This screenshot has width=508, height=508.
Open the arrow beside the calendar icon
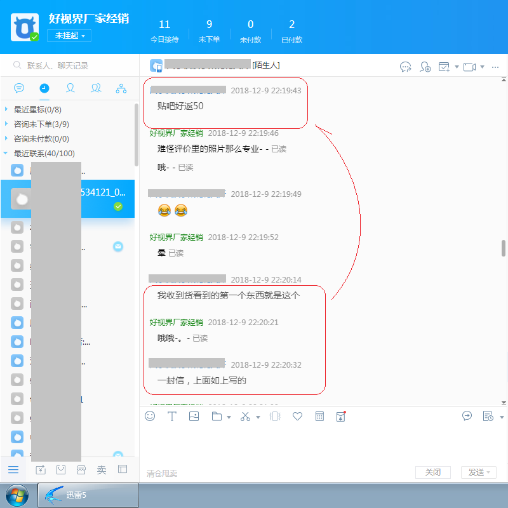457,67
